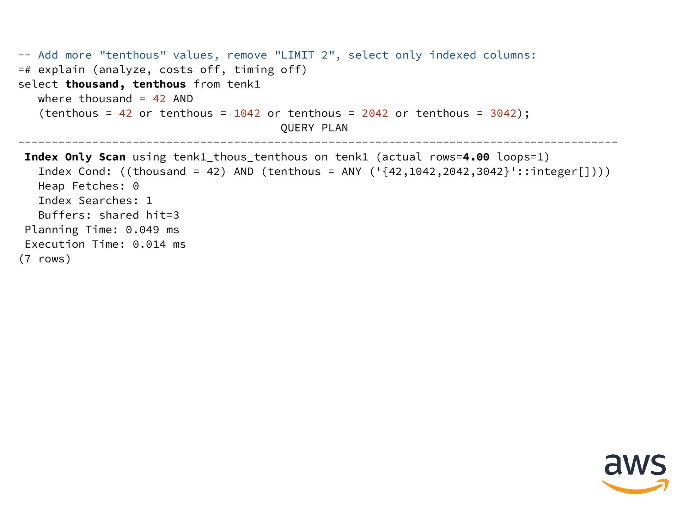Image resolution: width=677 pixels, height=508 pixels.
Task: Click the 'Planning Time: 0.049 ms' line
Action: [x=102, y=230]
